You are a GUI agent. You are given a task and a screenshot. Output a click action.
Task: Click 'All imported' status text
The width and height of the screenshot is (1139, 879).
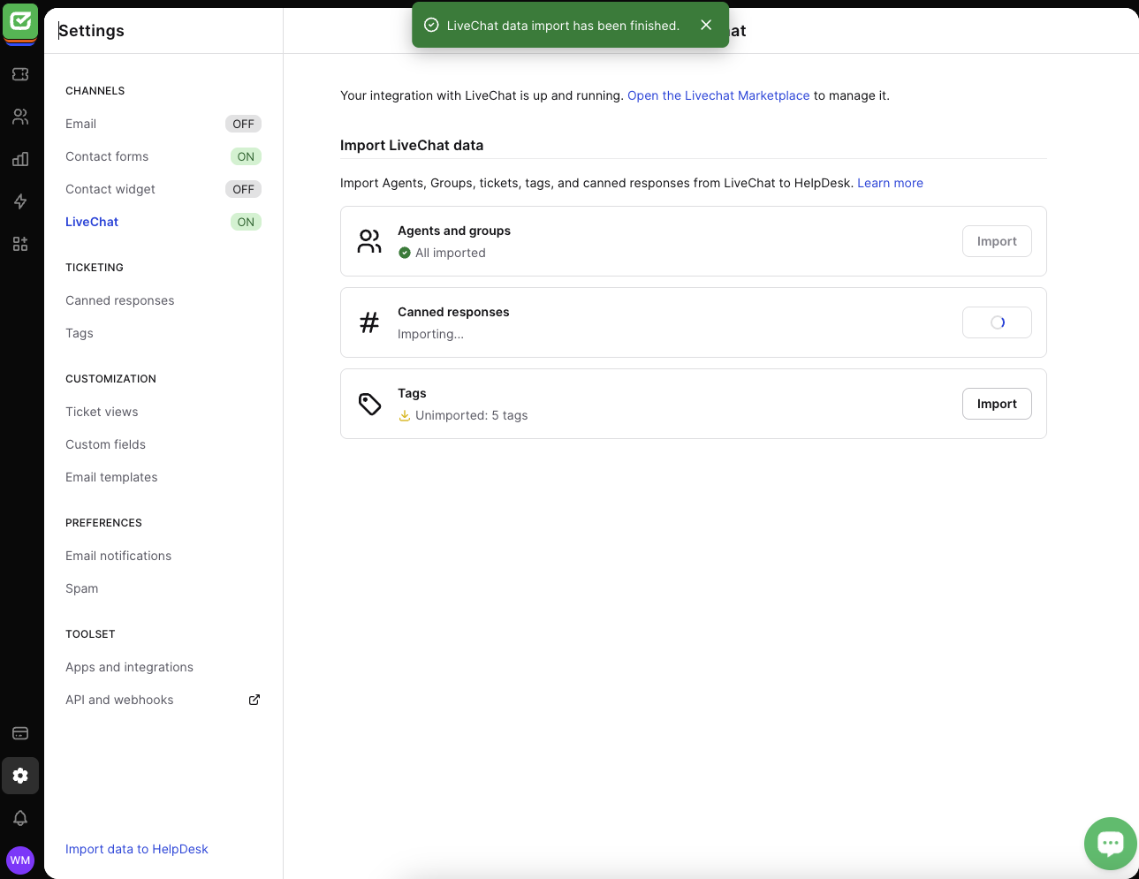(451, 253)
